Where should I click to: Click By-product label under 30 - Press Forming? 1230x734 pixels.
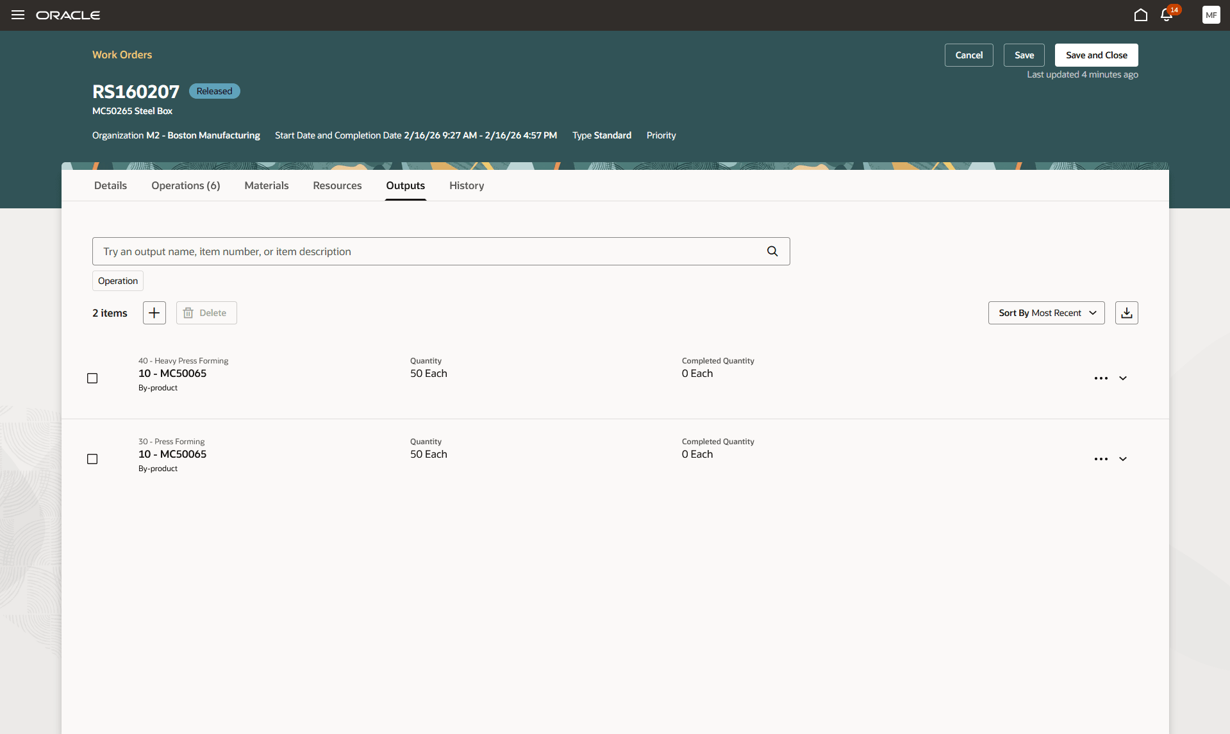pos(158,469)
